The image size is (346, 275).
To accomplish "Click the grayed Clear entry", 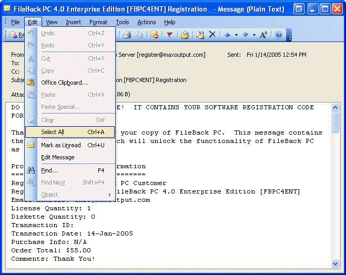I will 70,120.
